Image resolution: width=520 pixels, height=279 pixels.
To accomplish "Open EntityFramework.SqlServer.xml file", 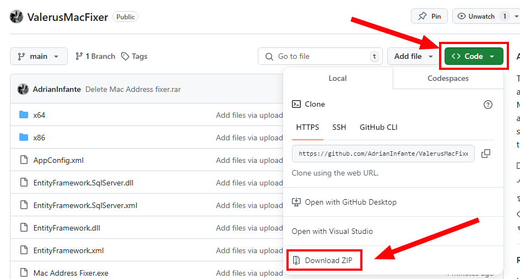I will click(85, 205).
